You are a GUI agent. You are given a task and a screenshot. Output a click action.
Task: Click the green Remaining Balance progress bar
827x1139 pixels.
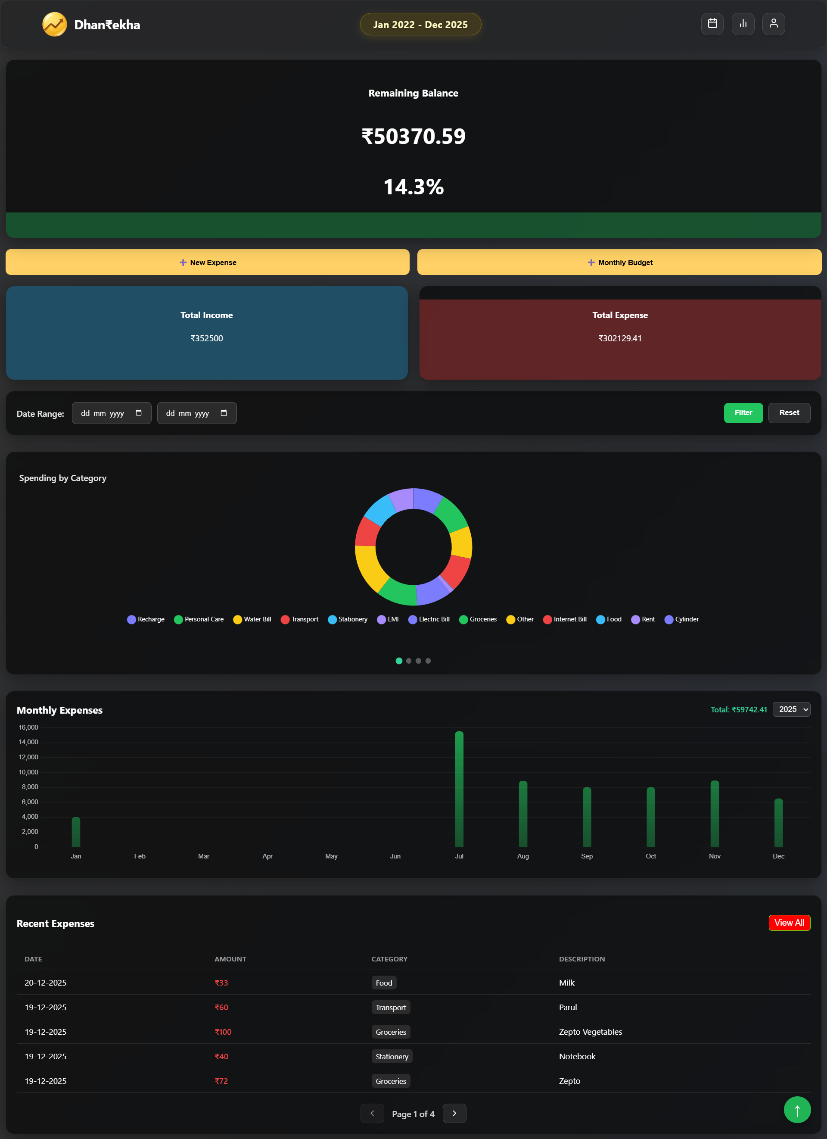pyautogui.click(x=413, y=225)
